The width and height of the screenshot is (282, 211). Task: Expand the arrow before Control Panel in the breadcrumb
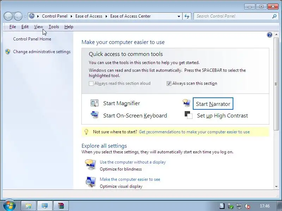pos(38,16)
